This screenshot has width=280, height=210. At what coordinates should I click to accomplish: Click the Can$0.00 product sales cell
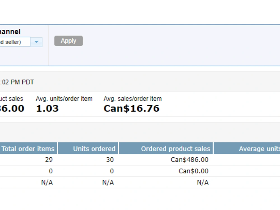pyautogui.click(x=193, y=171)
